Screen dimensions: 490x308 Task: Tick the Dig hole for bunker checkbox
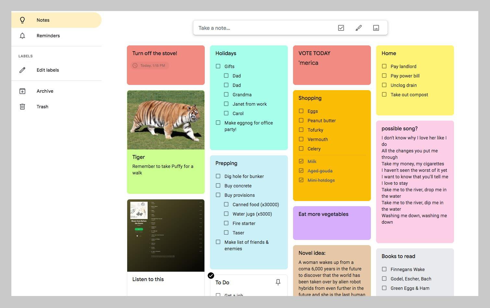pos(218,176)
